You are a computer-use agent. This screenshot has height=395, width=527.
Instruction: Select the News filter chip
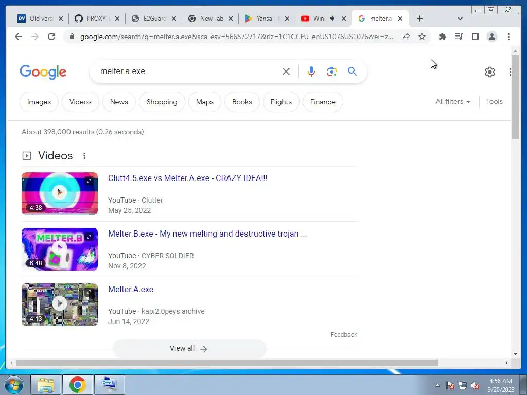pyautogui.click(x=119, y=102)
